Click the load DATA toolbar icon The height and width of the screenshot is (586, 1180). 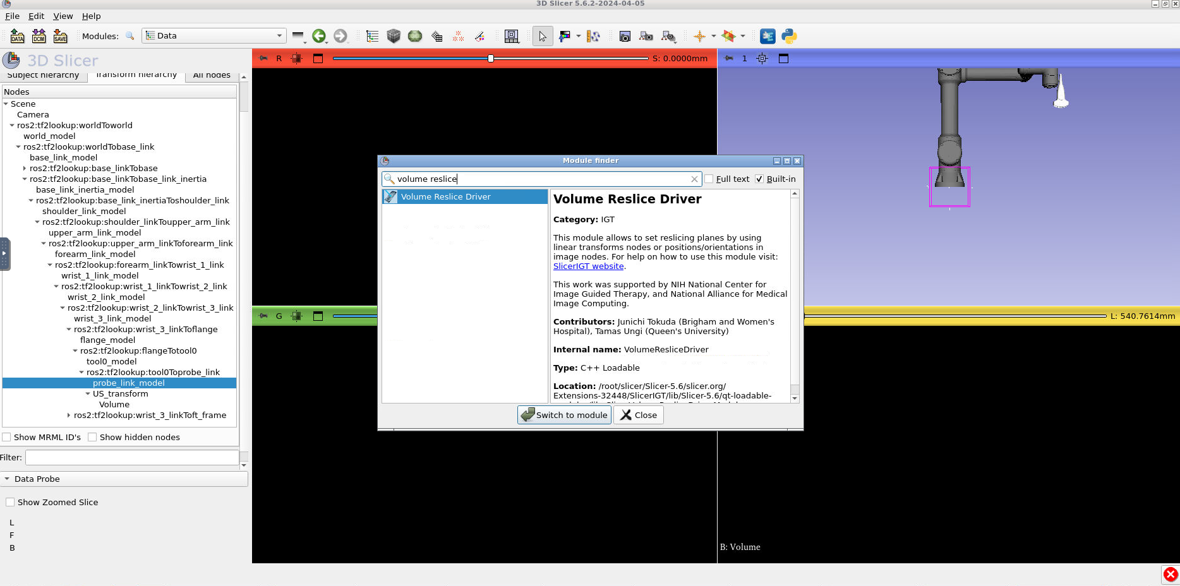tap(17, 36)
